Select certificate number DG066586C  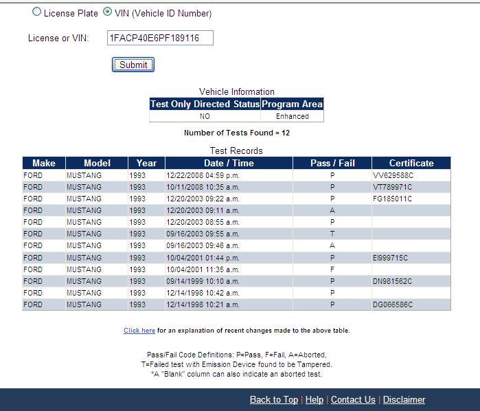(x=393, y=304)
